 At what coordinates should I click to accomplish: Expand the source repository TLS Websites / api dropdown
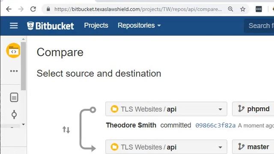[x=166, y=109]
